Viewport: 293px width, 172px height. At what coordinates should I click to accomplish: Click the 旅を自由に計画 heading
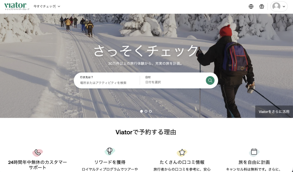pyautogui.click(x=254, y=162)
